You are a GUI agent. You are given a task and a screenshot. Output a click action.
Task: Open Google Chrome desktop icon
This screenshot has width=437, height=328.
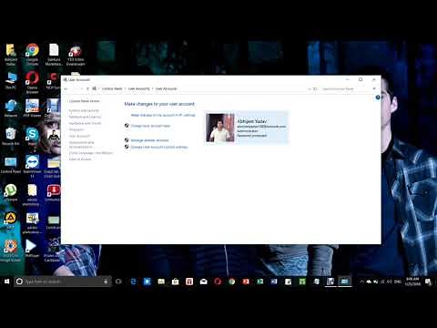(x=32, y=55)
